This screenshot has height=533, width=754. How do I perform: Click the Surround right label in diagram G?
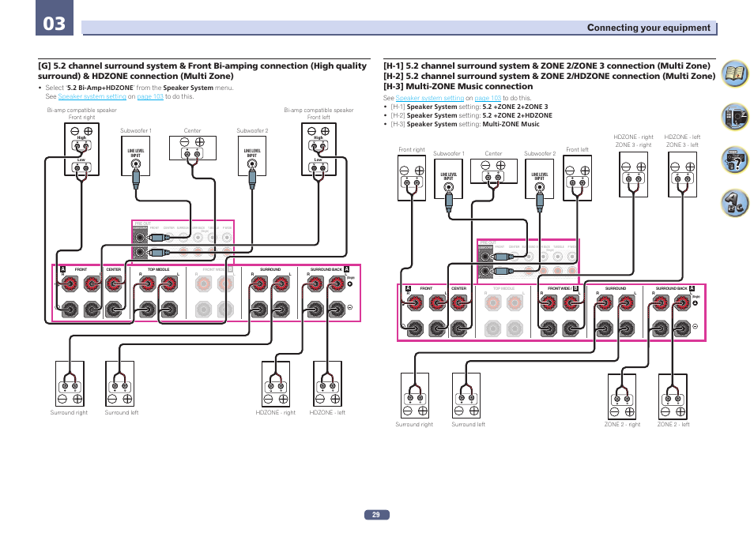pos(69,413)
